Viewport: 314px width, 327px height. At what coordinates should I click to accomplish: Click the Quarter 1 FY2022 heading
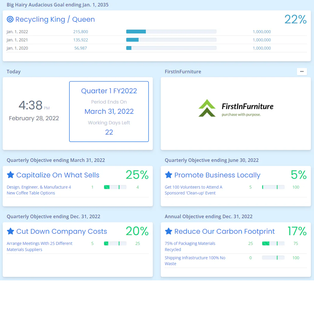pyautogui.click(x=109, y=91)
